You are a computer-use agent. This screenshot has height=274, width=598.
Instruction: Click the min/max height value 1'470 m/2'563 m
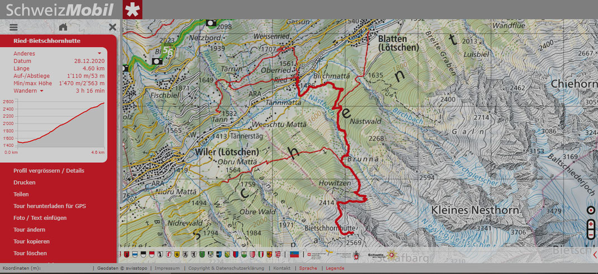click(x=82, y=83)
